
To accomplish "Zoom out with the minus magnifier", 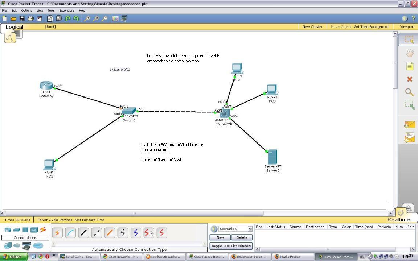I will 104,18.
